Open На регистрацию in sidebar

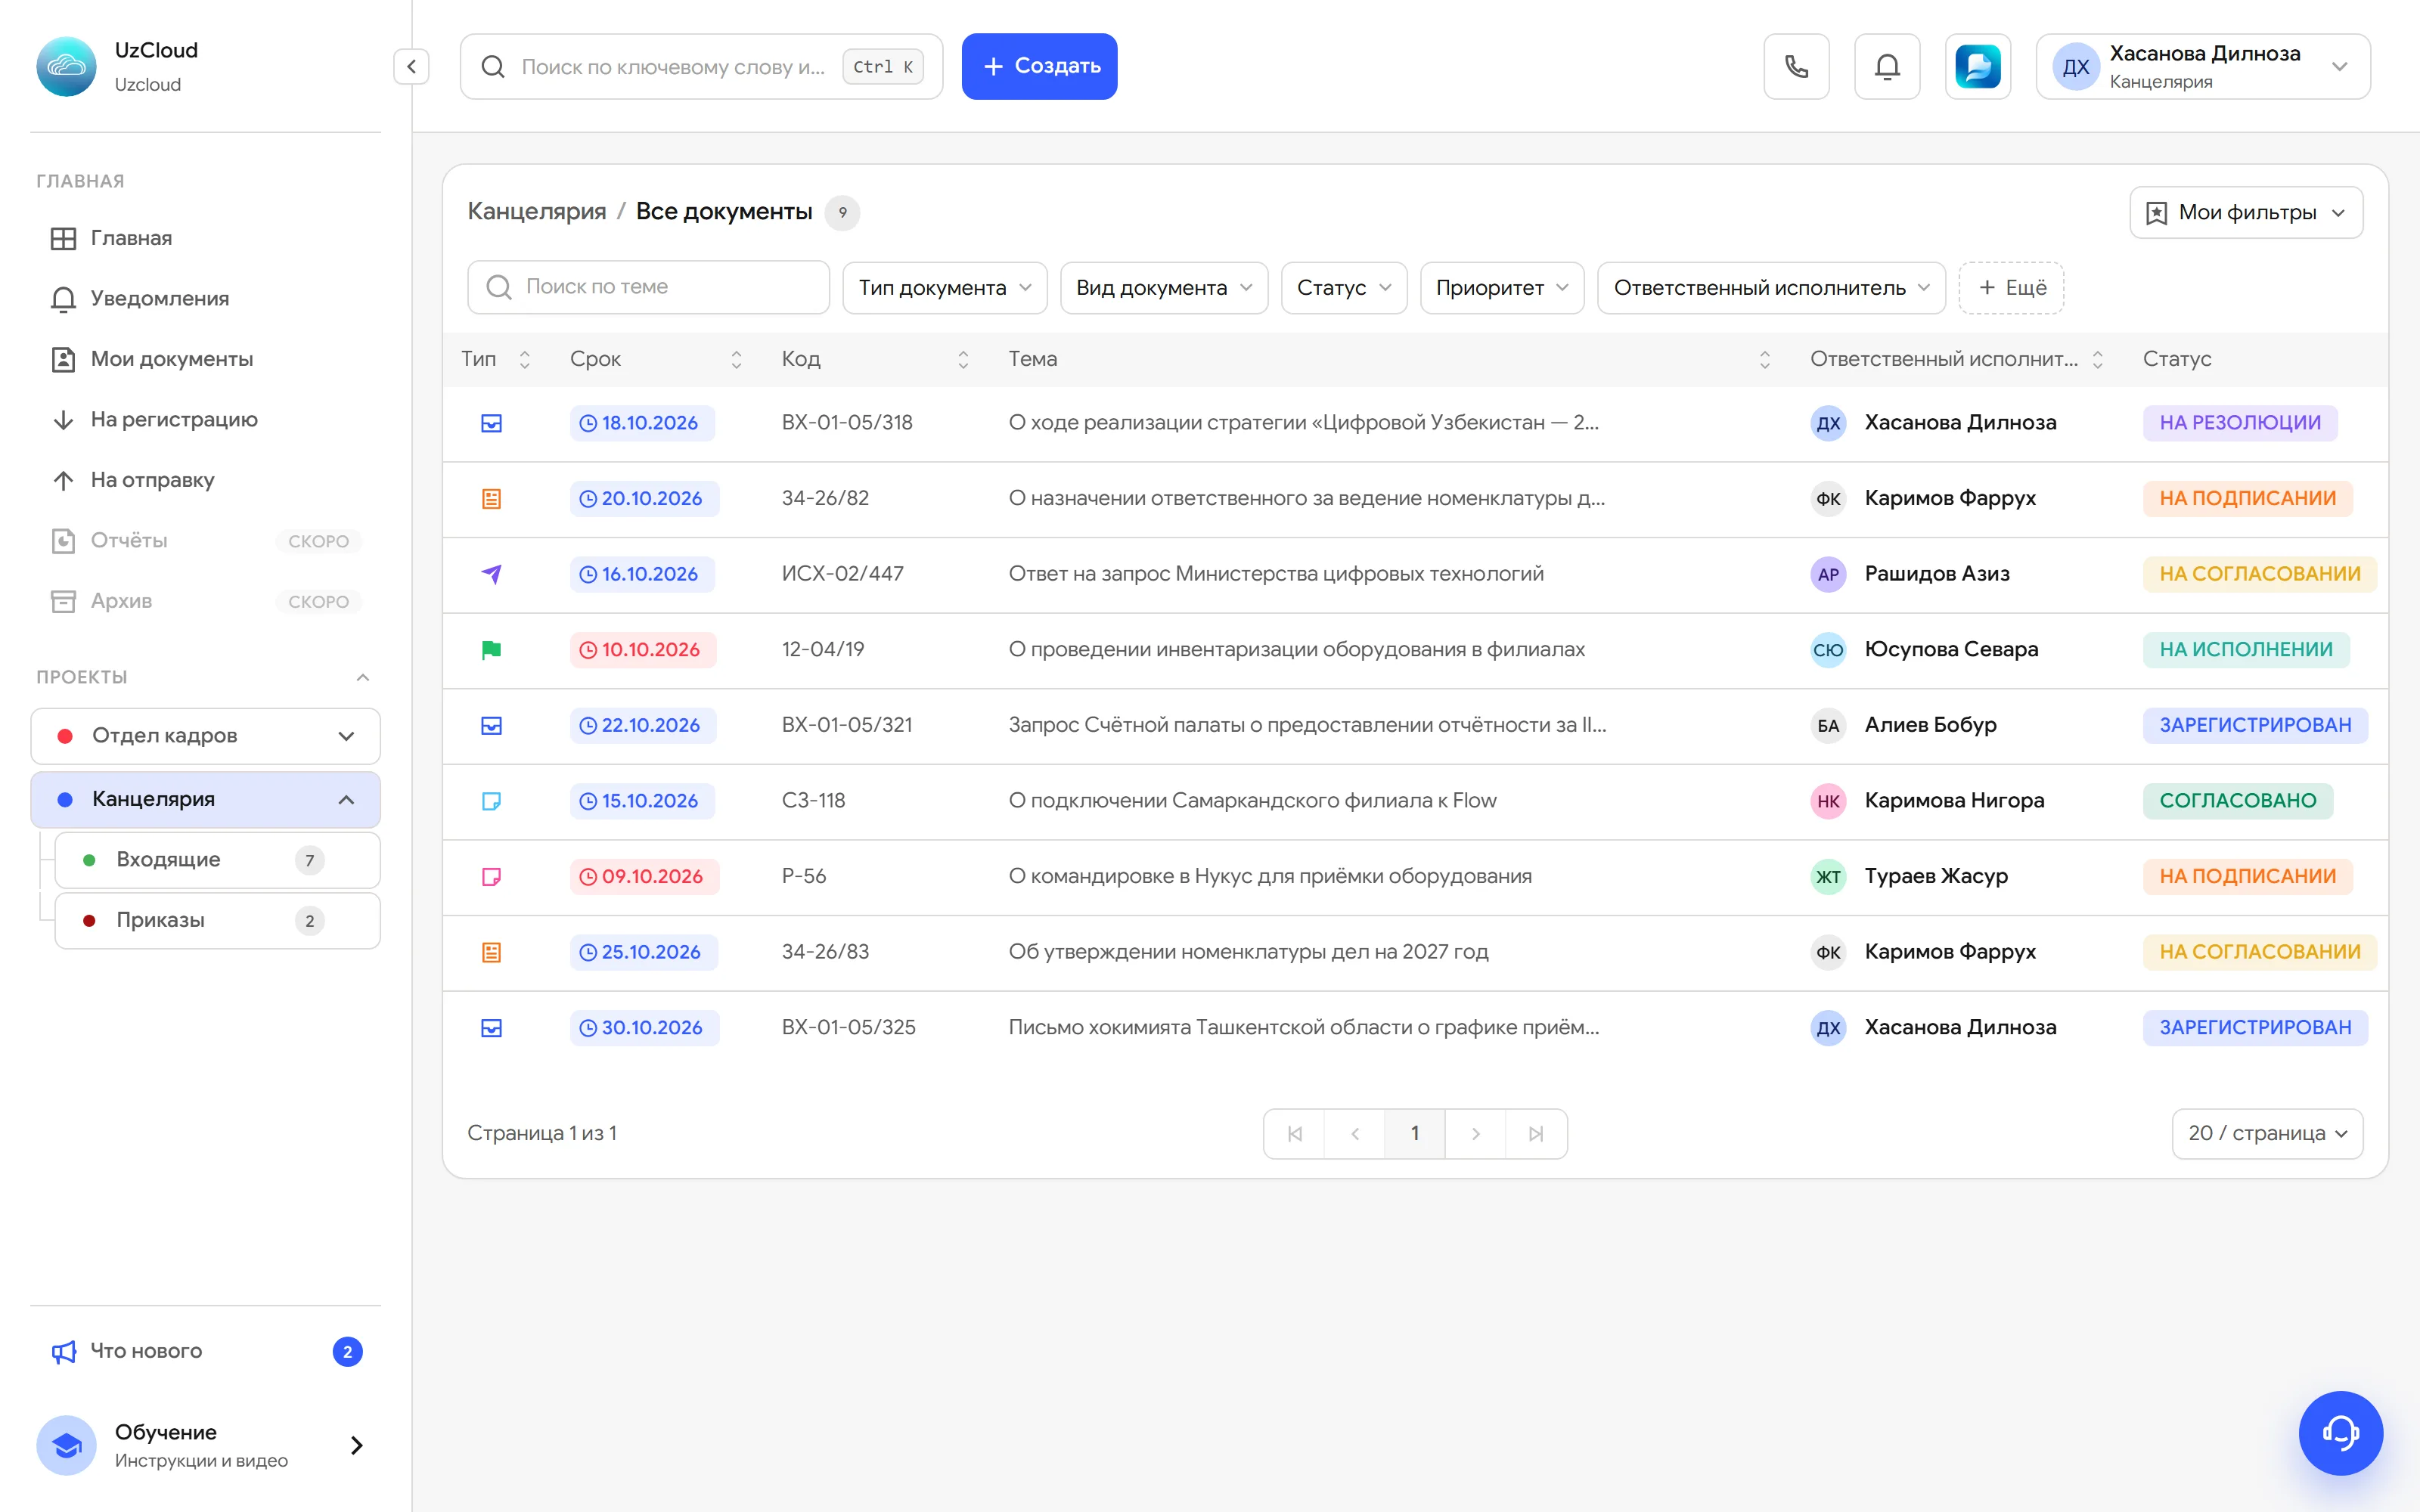pyautogui.click(x=205, y=419)
